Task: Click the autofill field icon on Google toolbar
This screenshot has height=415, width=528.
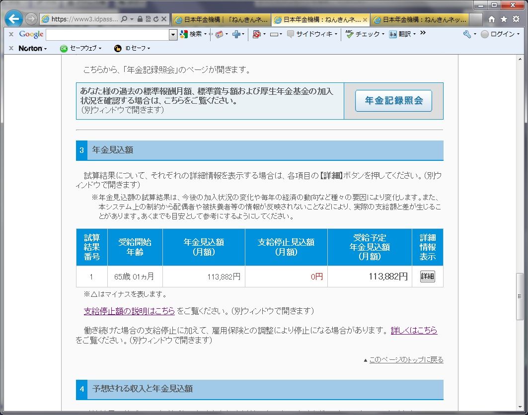Action: pos(274,34)
